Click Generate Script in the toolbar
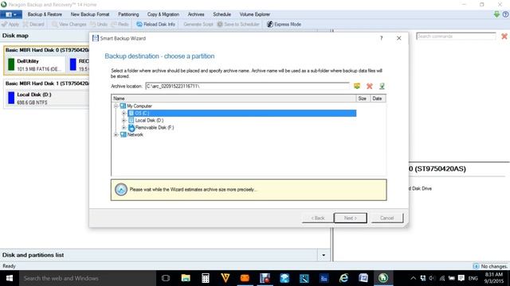This screenshot has width=510, height=286. [x=198, y=25]
